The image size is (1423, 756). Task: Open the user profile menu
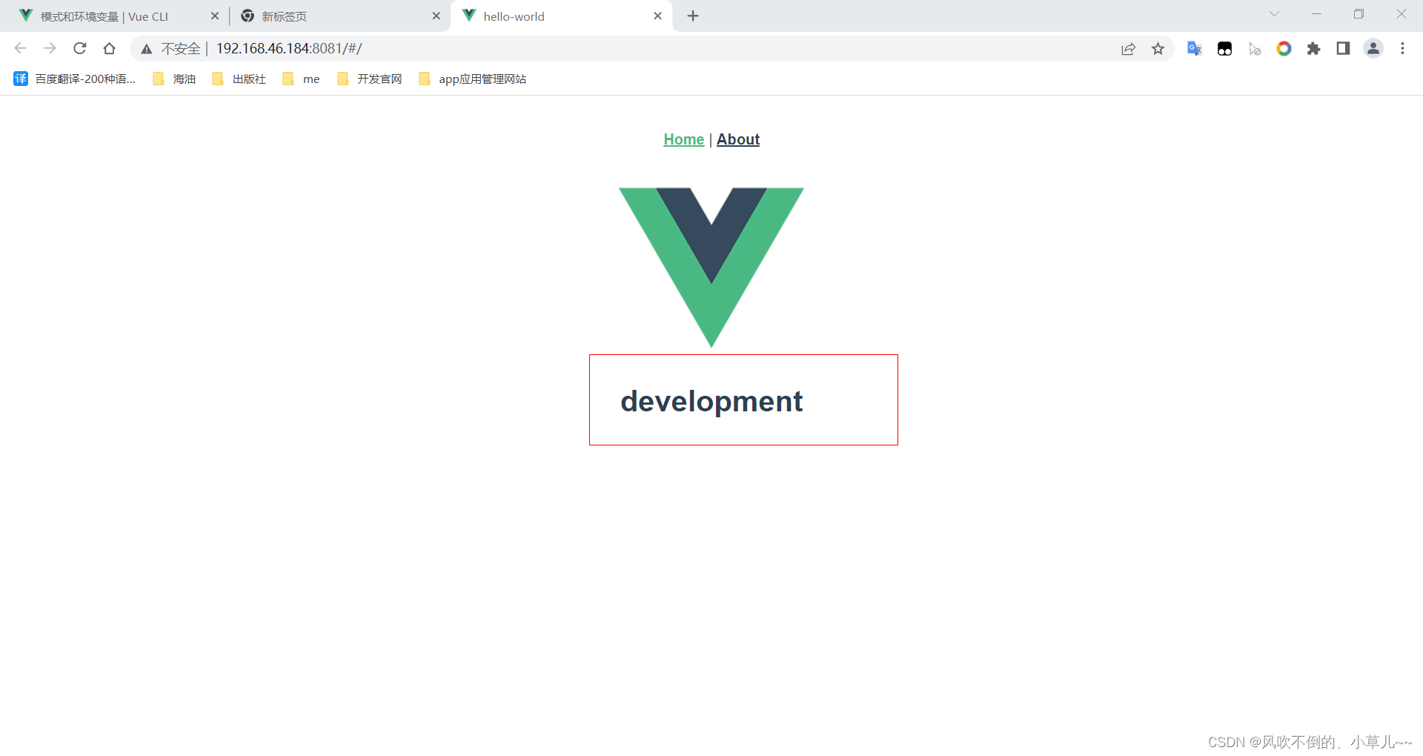(1373, 48)
